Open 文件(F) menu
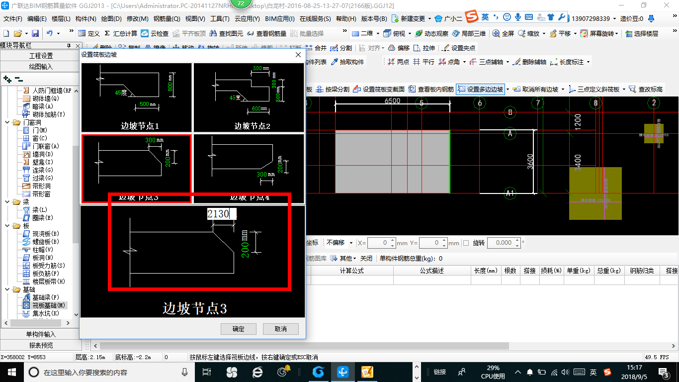The width and height of the screenshot is (679, 382). 13,19
